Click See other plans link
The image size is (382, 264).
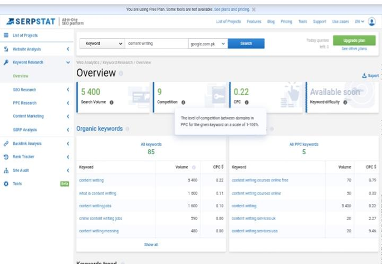coord(354,49)
